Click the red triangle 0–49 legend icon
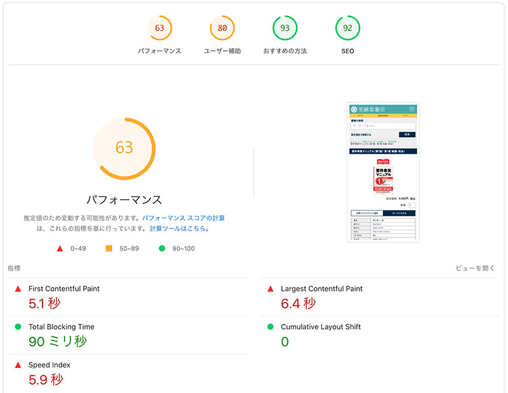The height and width of the screenshot is (393, 508). [60, 248]
